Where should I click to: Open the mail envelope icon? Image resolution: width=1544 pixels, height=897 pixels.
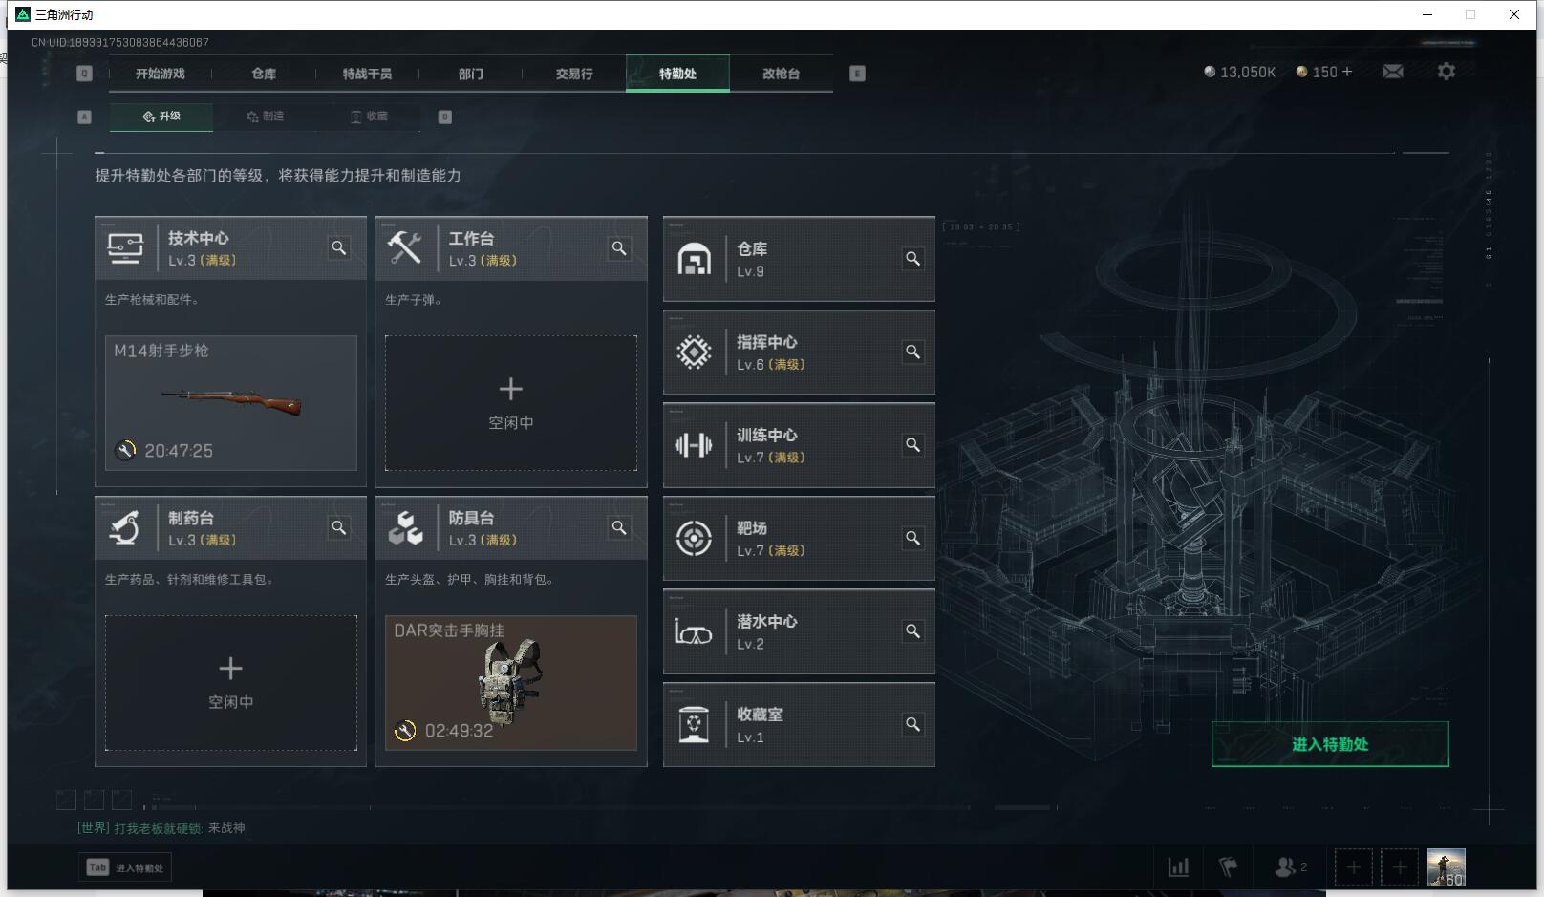point(1392,72)
